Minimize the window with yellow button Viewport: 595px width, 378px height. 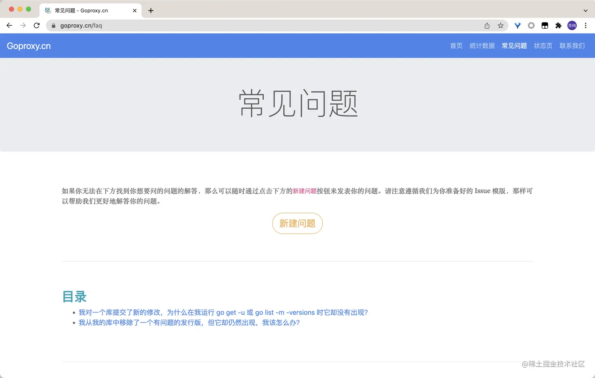(x=20, y=9)
